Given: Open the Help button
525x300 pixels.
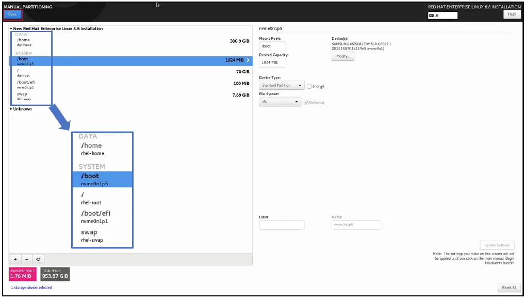Looking at the screenshot, I should click(512, 14).
